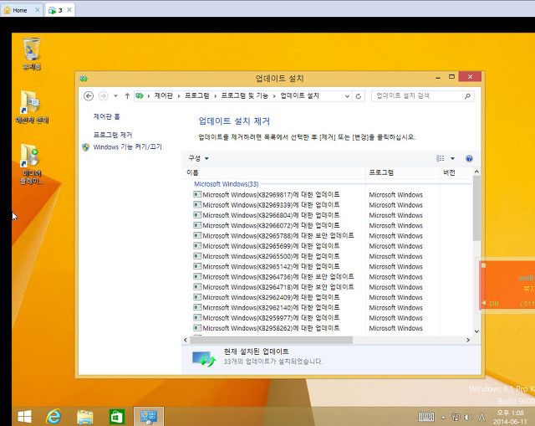This screenshot has height=426, width=535.
Task: Close the Home tab
Action: tap(37, 10)
